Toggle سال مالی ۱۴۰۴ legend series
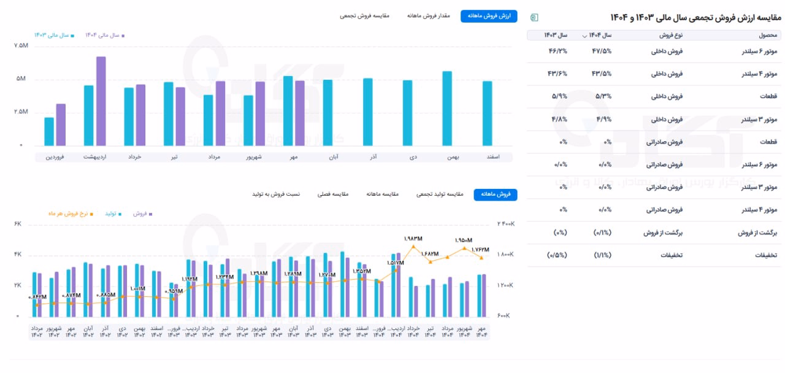This screenshot has height=373, width=785. [x=105, y=36]
